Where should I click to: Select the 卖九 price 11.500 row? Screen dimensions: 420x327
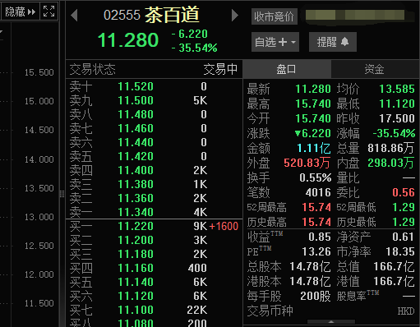pyautogui.click(x=154, y=100)
